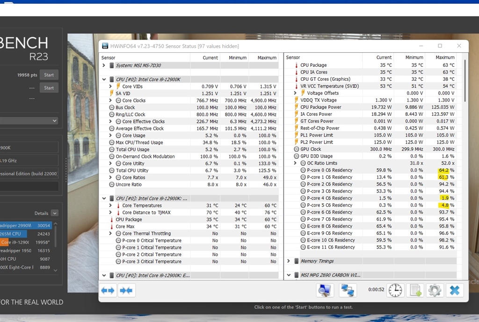Viewport: 479px width, 322px height.
Task: Click the E-core 11 C6 Residency circle icon
Action: [x=303, y=247]
